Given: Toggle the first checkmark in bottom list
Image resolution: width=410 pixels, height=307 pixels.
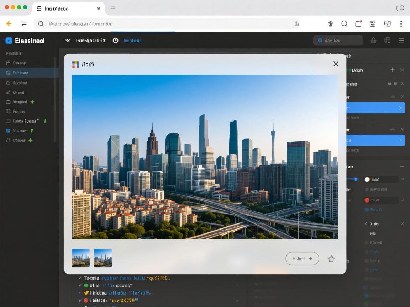Looking at the screenshot, I should 80,278.
